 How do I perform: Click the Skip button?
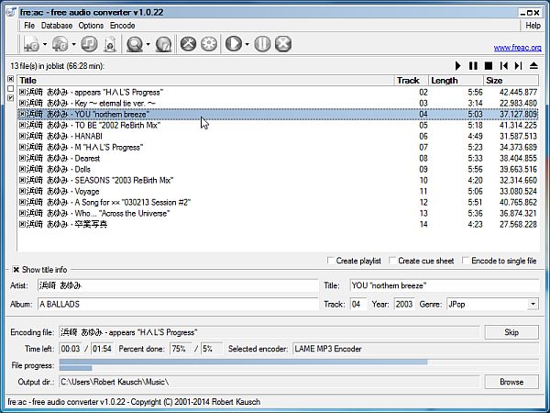tap(511, 332)
